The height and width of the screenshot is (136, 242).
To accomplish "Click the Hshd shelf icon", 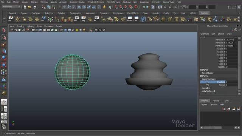I will pyautogui.click(x=130, y=19).
